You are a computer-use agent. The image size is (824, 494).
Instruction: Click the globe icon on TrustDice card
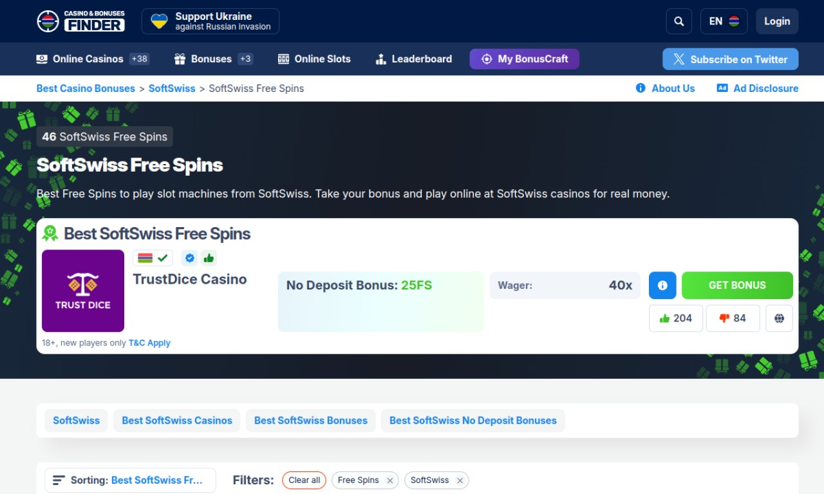pos(779,318)
